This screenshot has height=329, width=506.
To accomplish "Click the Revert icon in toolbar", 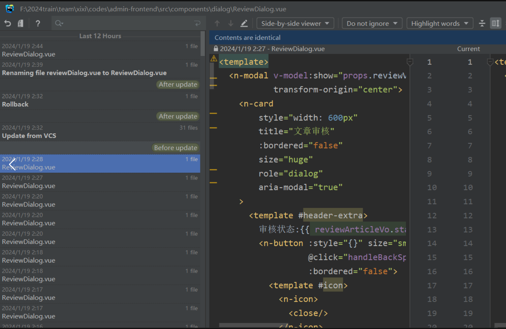I will (x=8, y=23).
